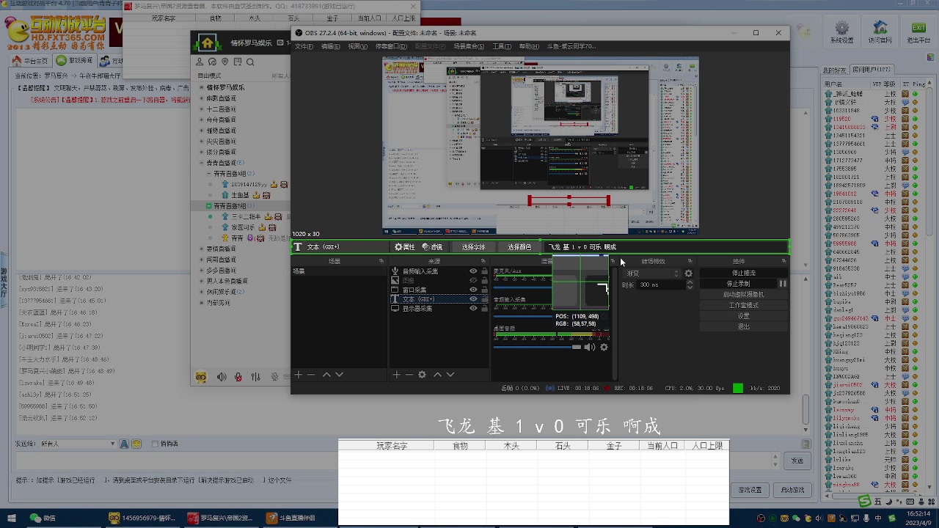Screen dimensions: 939x528
Task: Open the OBS File menu (文件)
Action: [304, 46]
